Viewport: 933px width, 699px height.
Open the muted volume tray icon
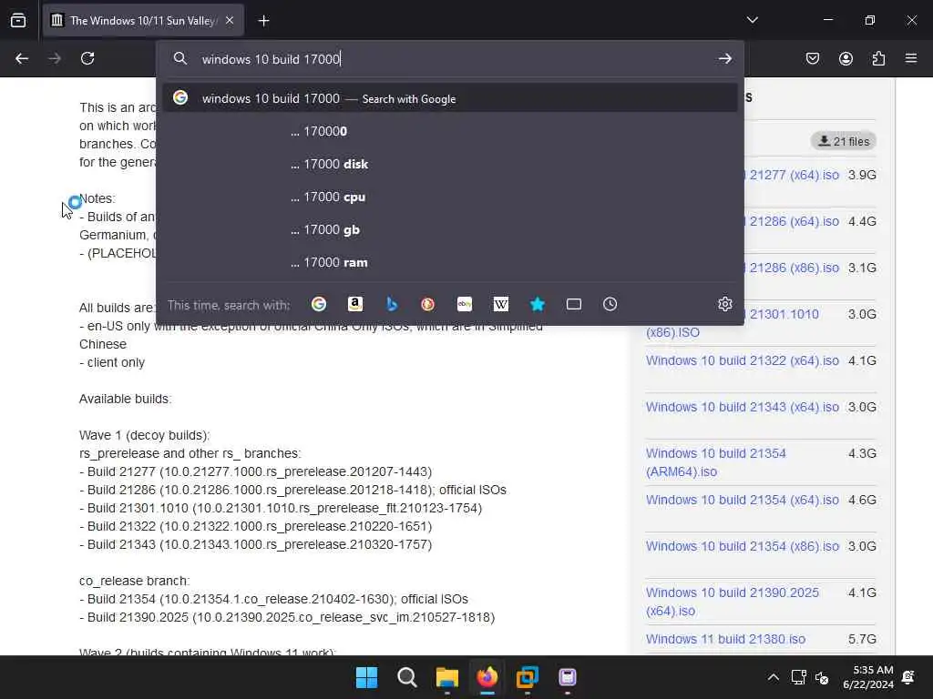pyautogui.click(x=822, y=677)
